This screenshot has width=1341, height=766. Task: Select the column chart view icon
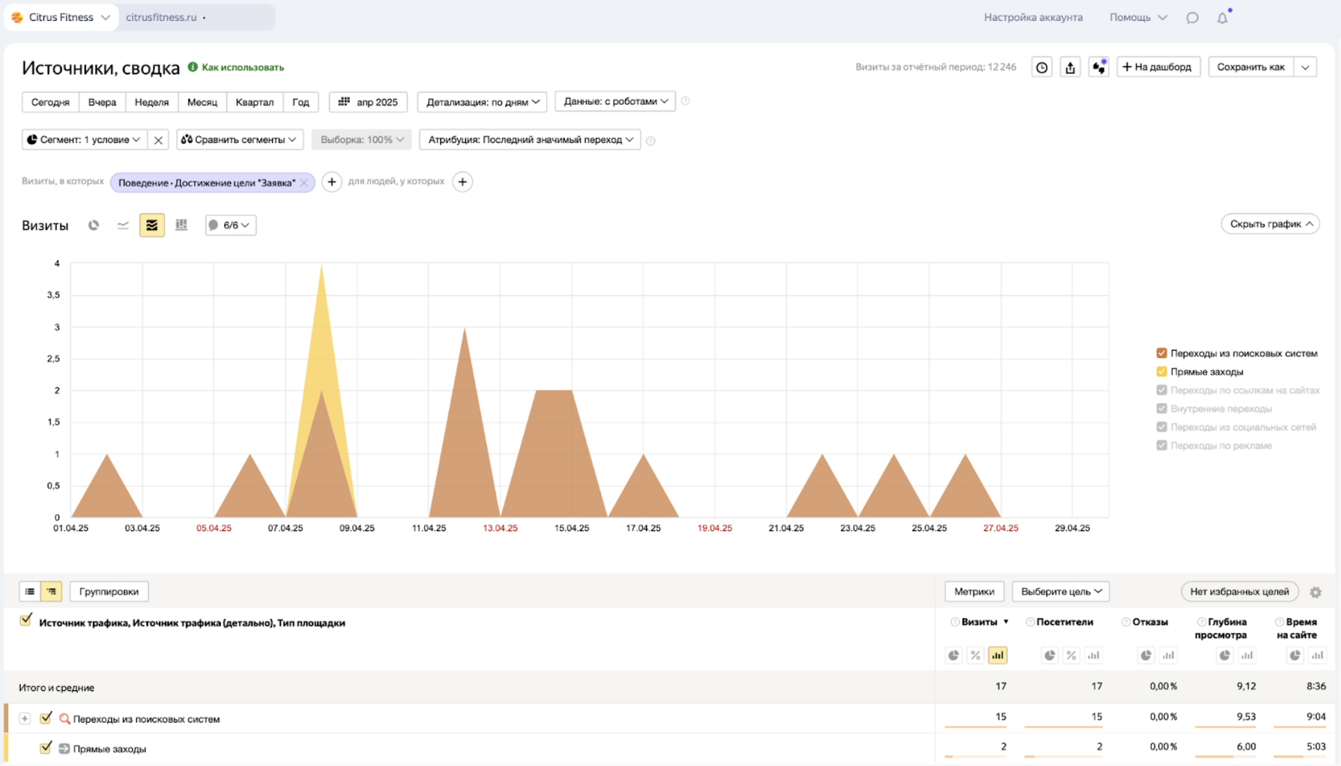click(182, 225)
